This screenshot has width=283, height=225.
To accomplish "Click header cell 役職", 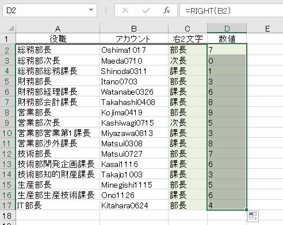I will 58,39.
